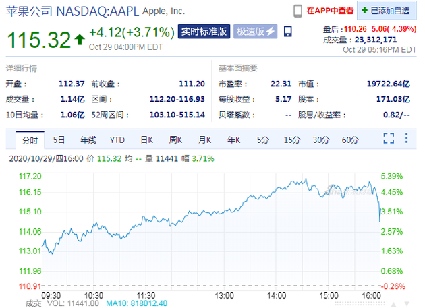Click the current price 115.32
Screen dimensions: 425x308
coord(38,40)
